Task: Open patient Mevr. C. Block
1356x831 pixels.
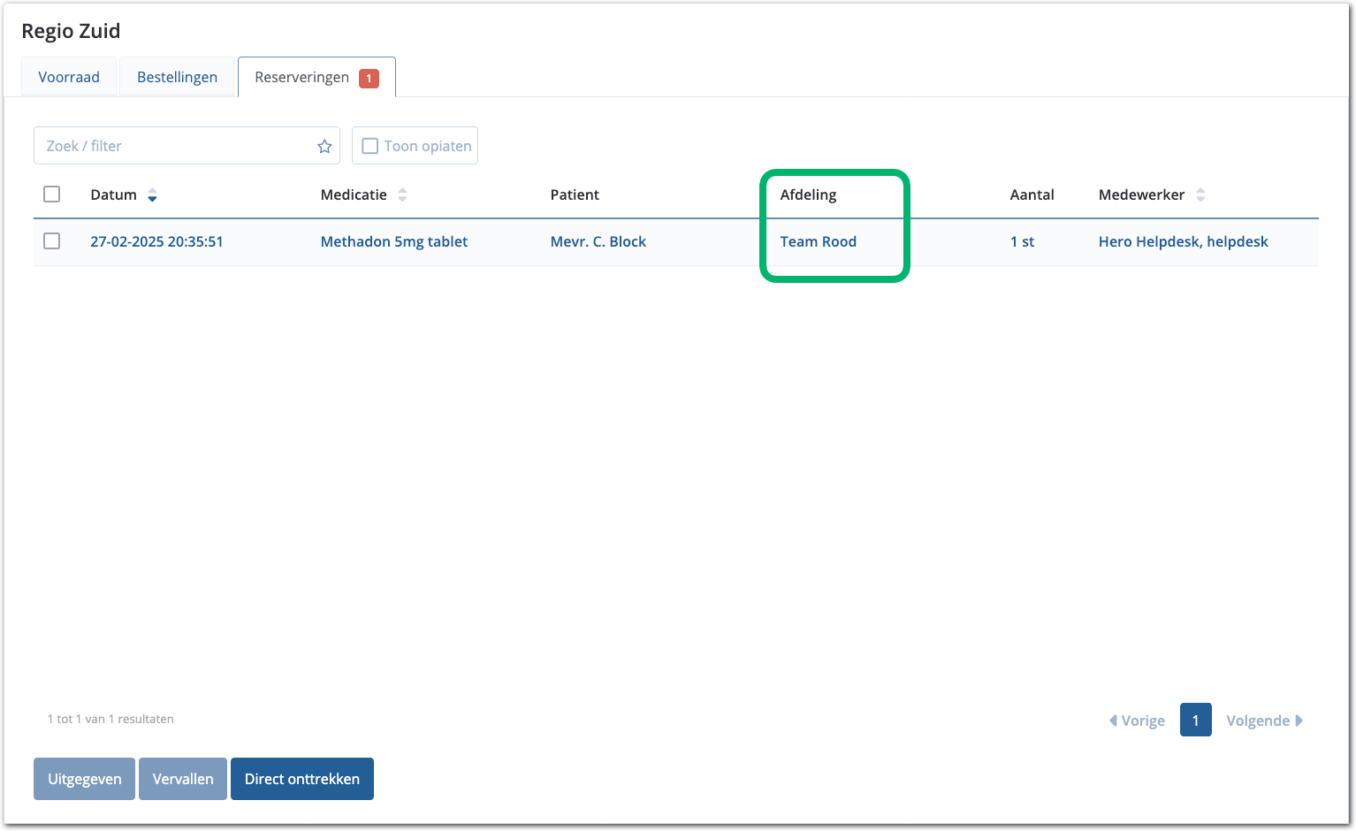Action: 598,241
